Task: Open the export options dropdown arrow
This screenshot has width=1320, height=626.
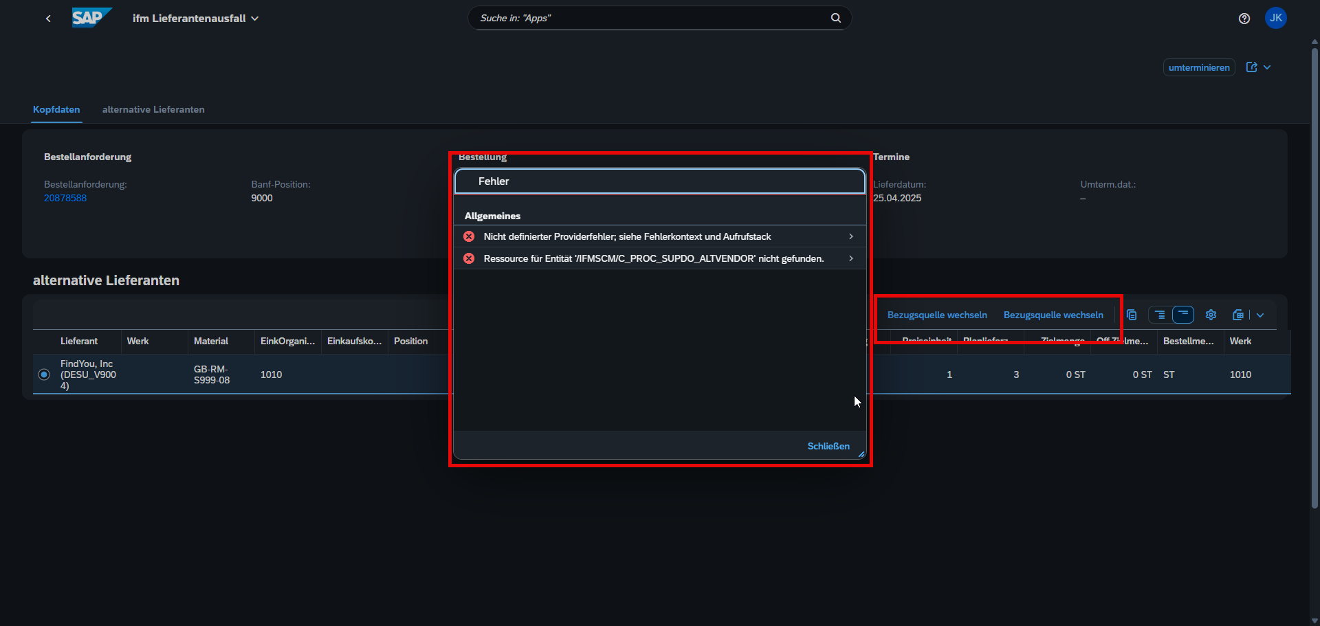Action: coord(1260,315)
